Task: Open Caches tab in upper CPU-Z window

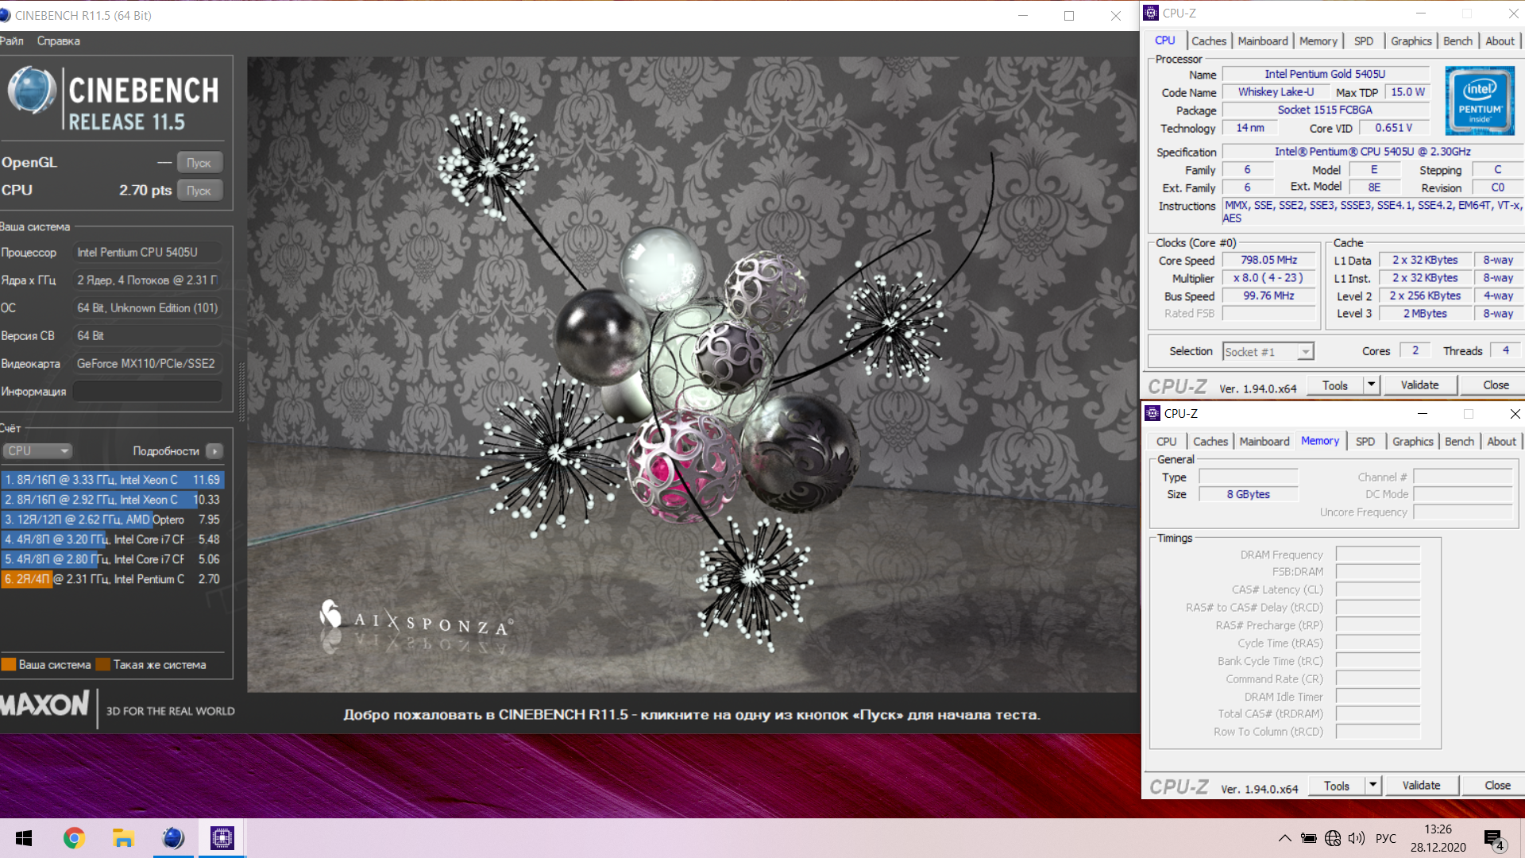Action: tap(1209, 41)
